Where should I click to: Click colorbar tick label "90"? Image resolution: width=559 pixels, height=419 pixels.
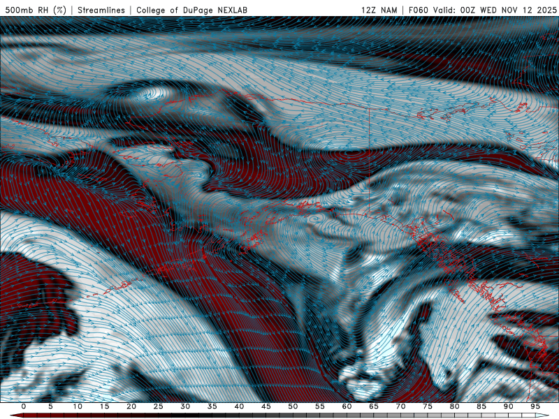click(x=509, y=406)
